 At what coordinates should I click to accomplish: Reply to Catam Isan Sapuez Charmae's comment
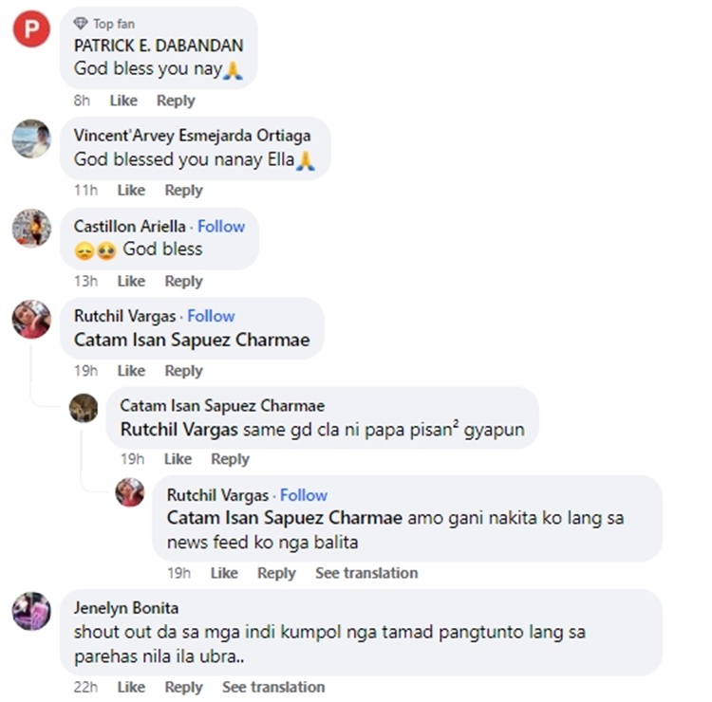point(231,459)
